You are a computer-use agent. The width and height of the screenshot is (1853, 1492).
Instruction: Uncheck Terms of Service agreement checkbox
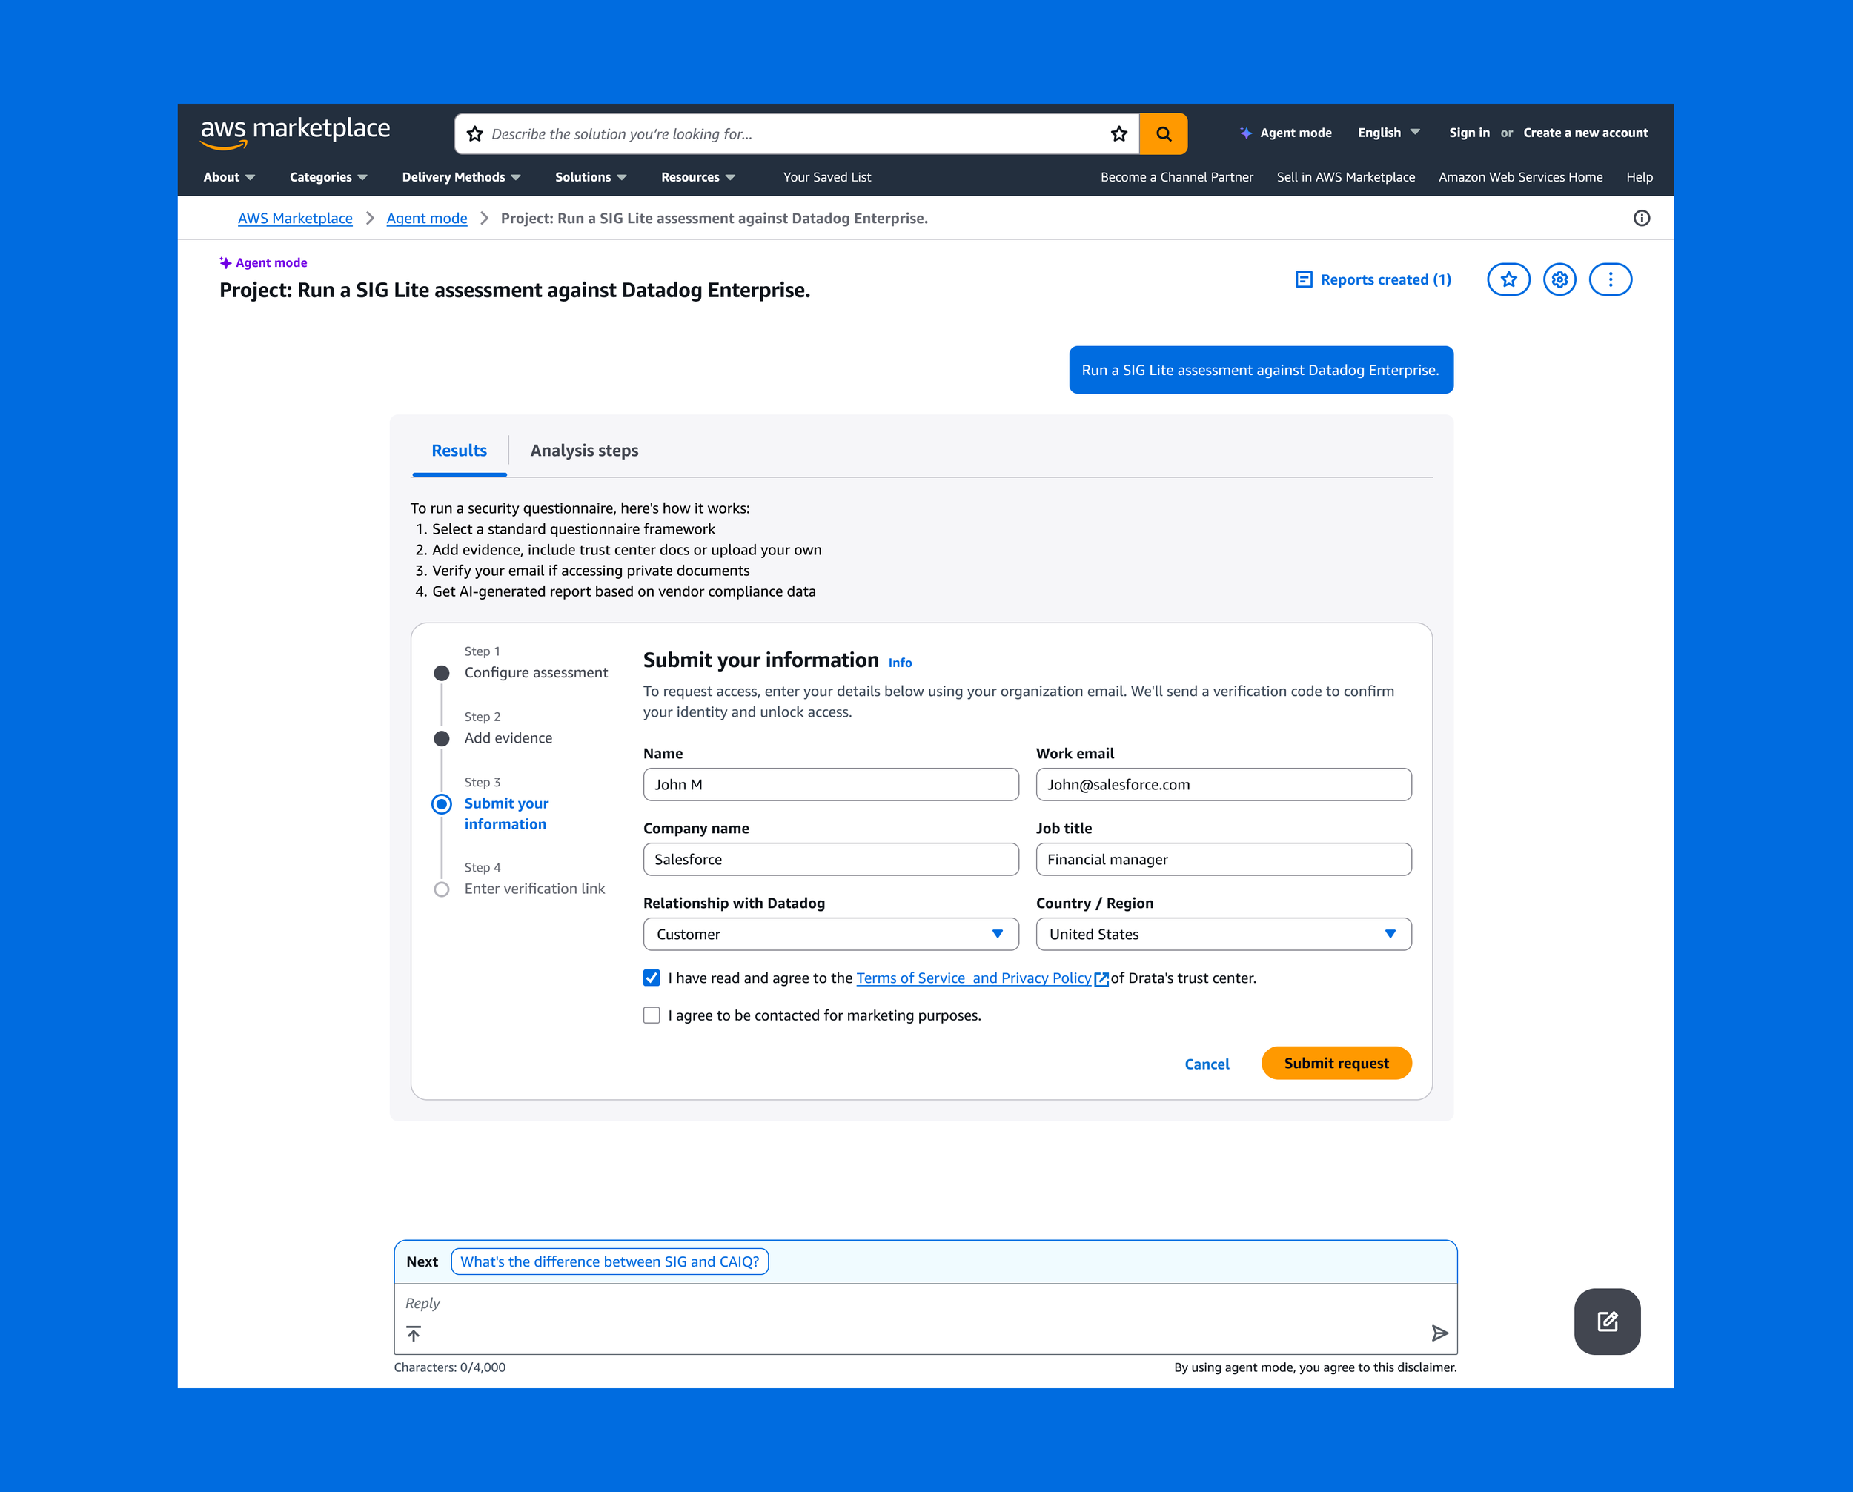tap(652, 978)
